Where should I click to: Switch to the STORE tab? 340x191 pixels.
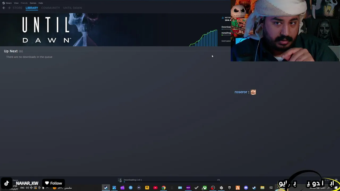(18, 8)
